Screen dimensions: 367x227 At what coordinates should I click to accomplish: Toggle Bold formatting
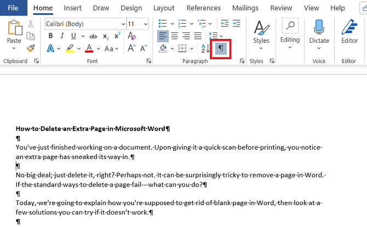pyautogui.click(x=50, y=36)
